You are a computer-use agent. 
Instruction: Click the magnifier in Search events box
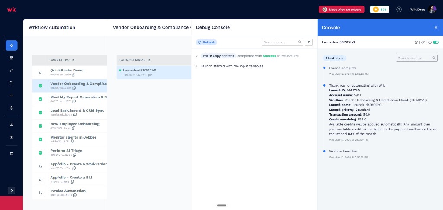tap(434, 58)
